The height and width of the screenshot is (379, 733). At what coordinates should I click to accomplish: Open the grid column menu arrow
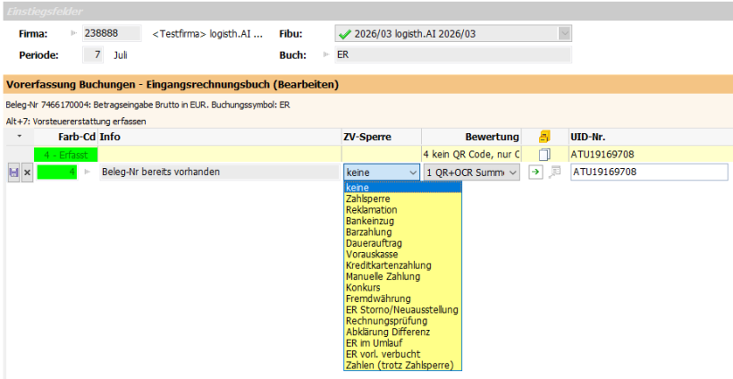pos(19,137)
